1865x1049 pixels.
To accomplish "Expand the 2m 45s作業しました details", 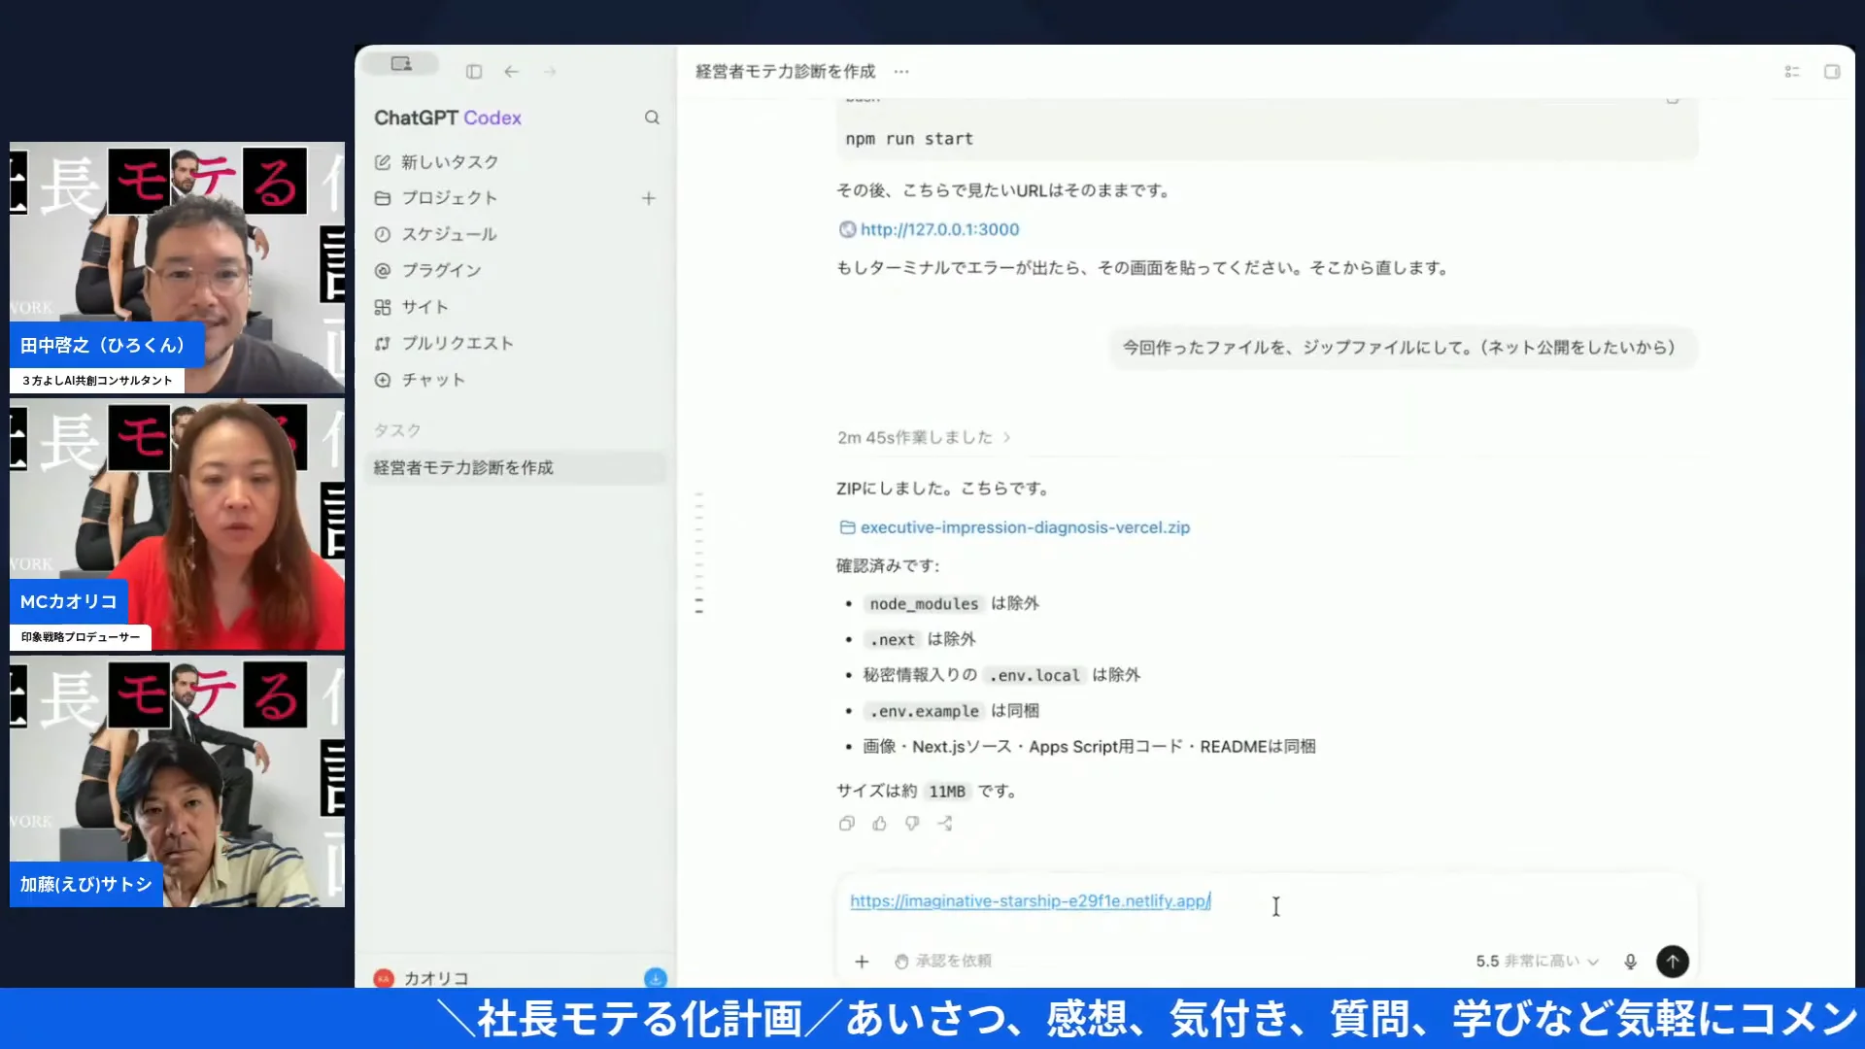I will (x=925, y=437).
